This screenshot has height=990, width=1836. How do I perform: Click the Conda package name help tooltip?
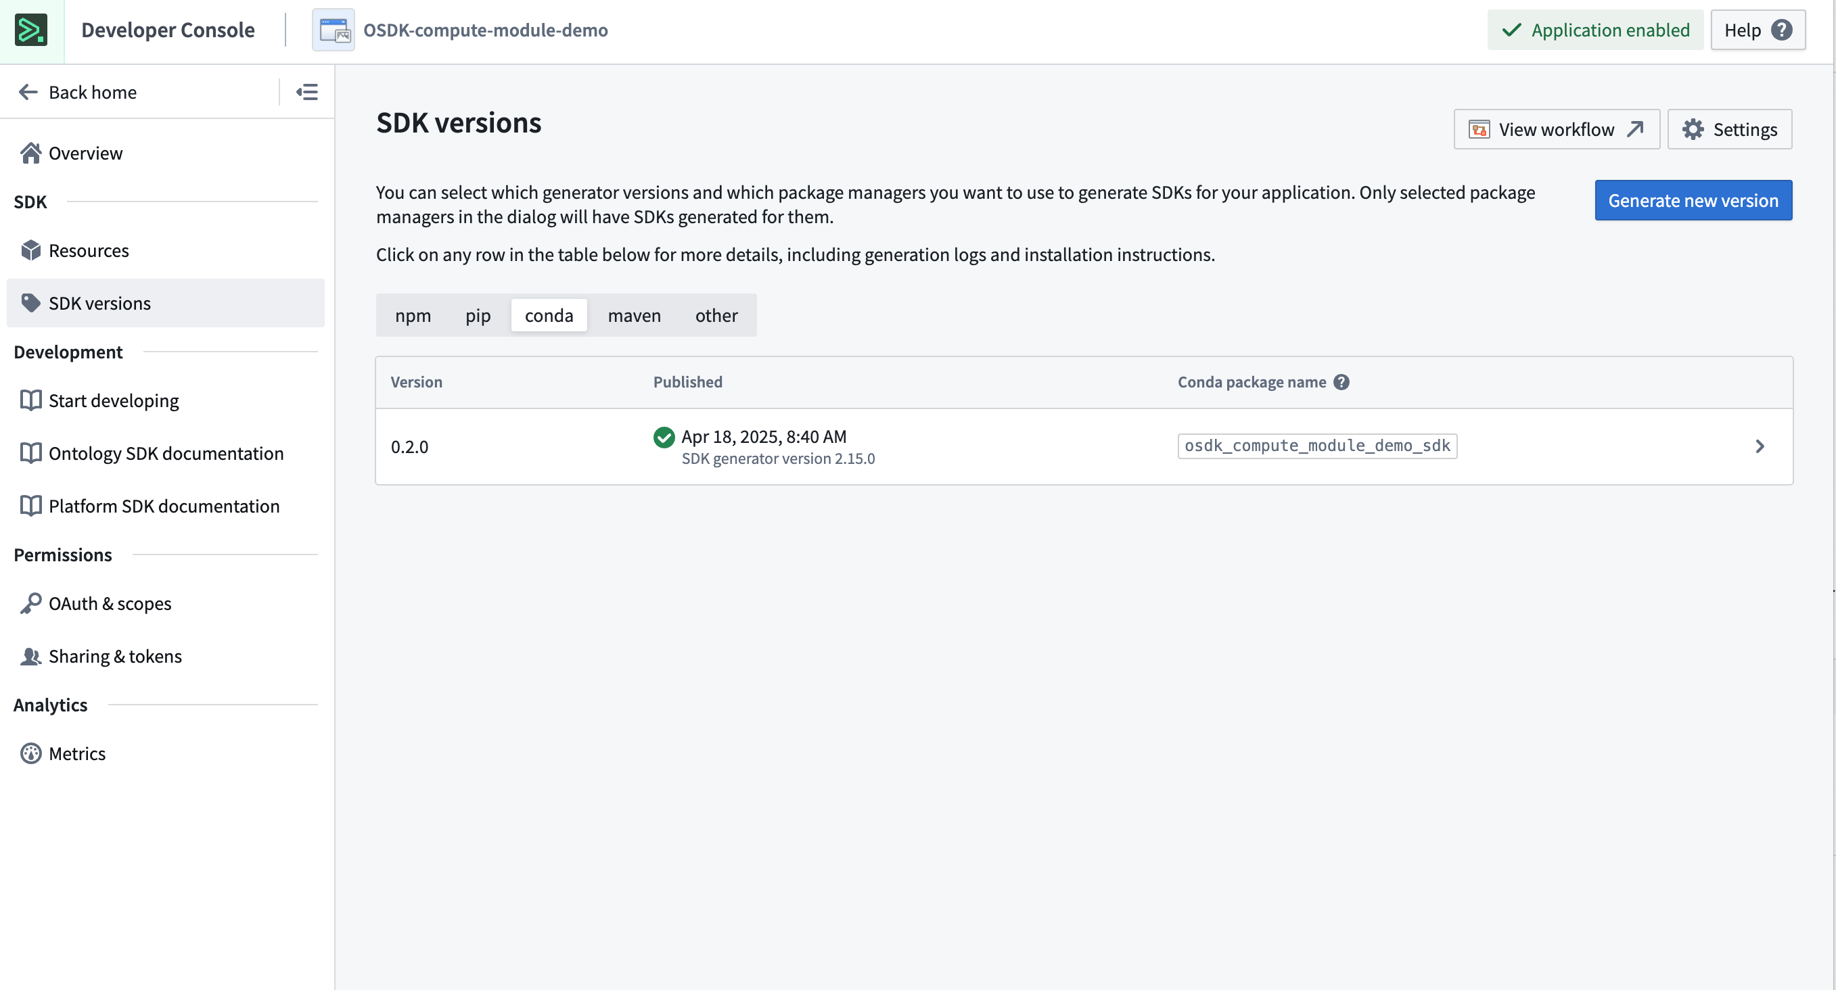coord(1343,382)
